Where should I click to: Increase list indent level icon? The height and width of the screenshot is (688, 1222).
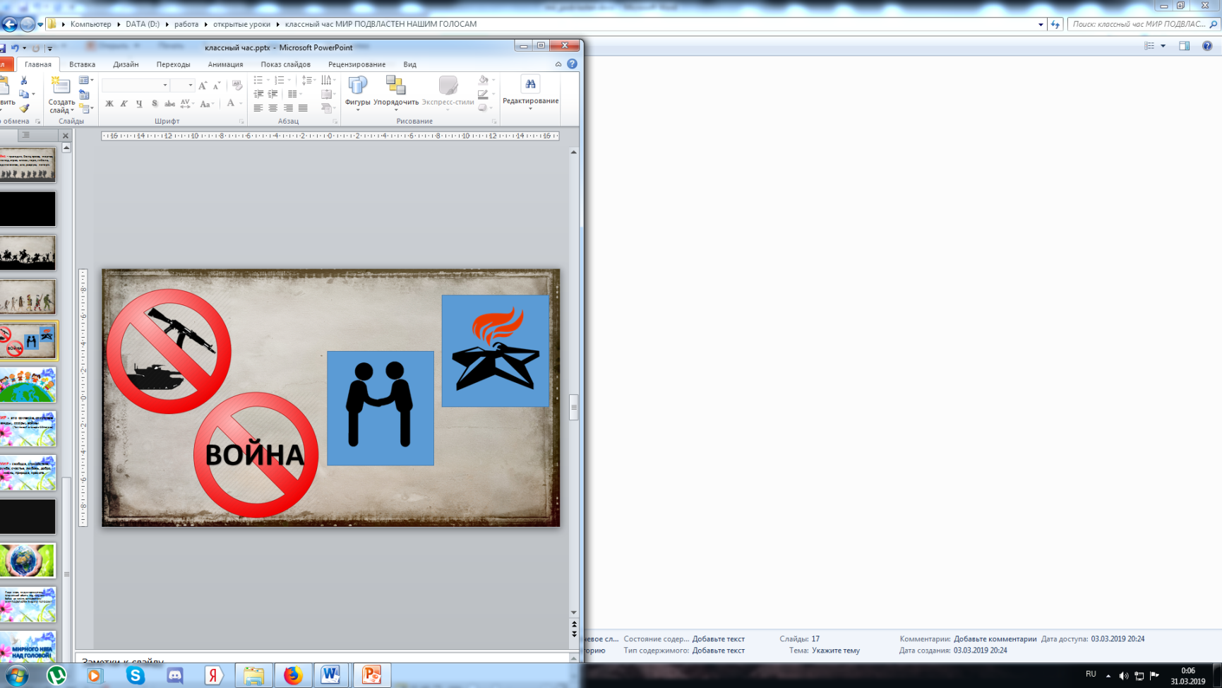click(273, 94)
